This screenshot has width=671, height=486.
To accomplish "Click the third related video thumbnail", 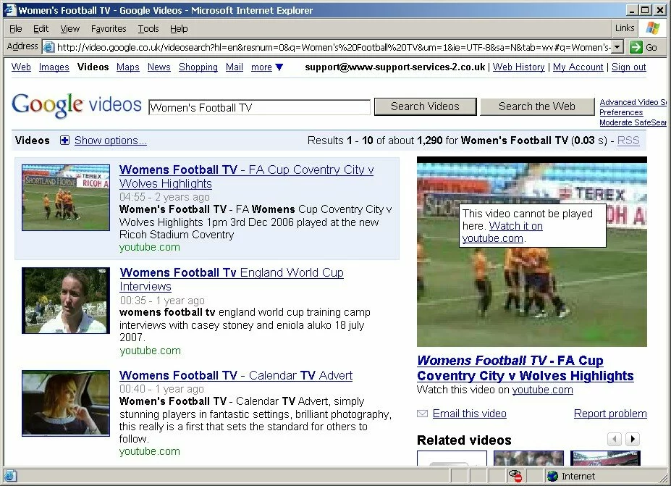I will pyautogui.click(x=606, y=458).
